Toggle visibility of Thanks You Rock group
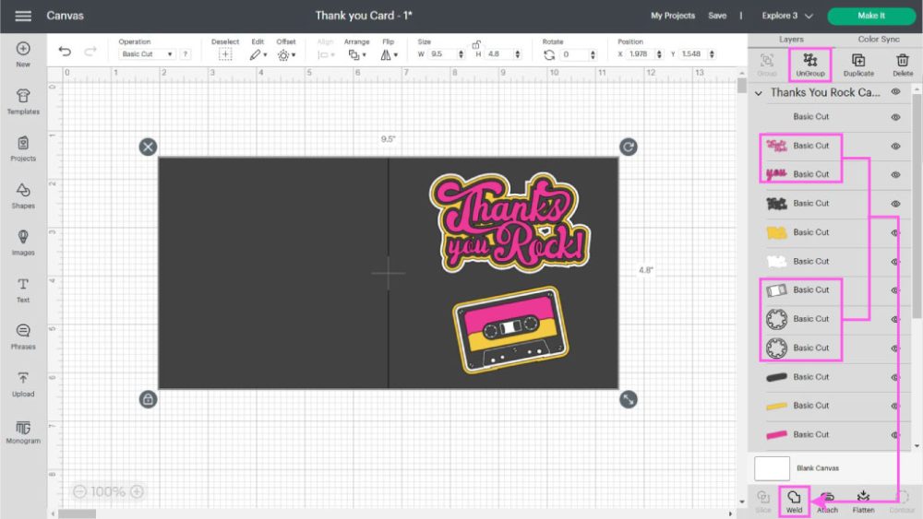This screenshot has width=923, height=519. coord(895,92)
